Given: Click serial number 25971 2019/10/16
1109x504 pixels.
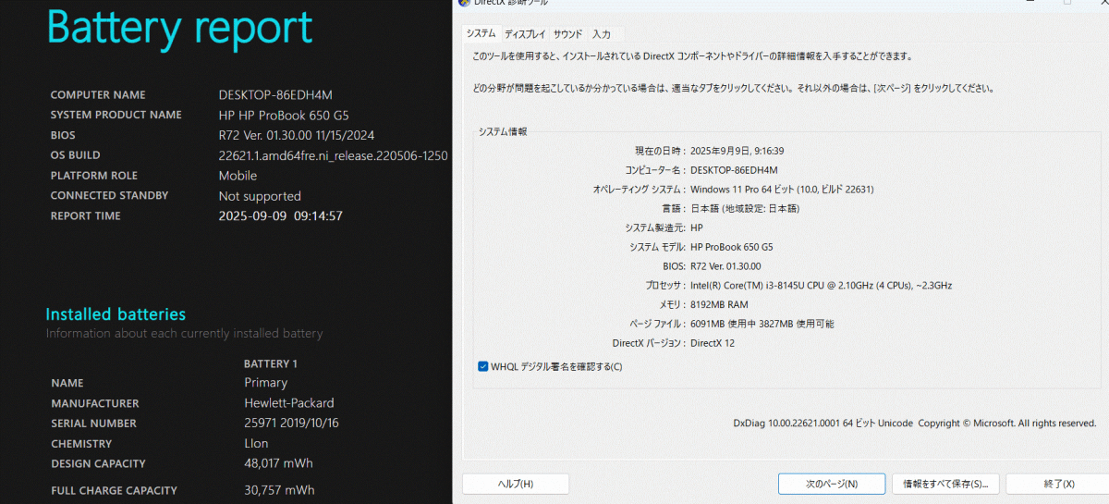Looking at the screenshot, I should click(x=291, y=424).
